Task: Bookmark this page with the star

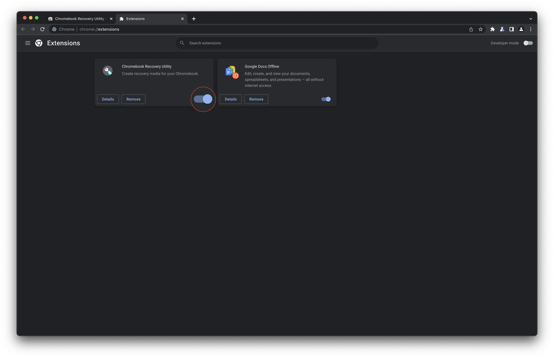Action: coord(480,29)
